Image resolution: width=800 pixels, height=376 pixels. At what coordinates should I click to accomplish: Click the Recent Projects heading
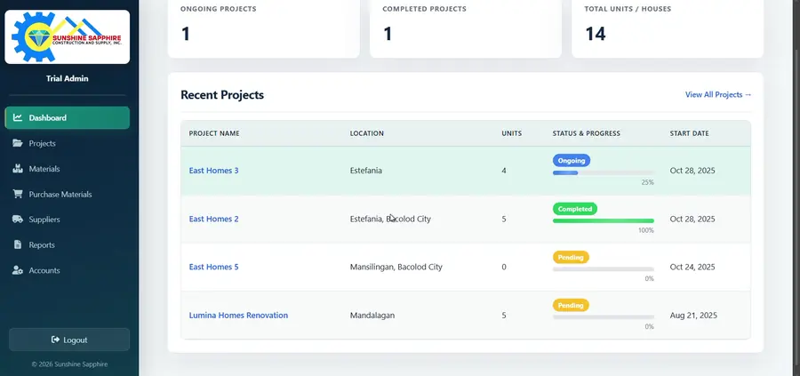(222, 95)
